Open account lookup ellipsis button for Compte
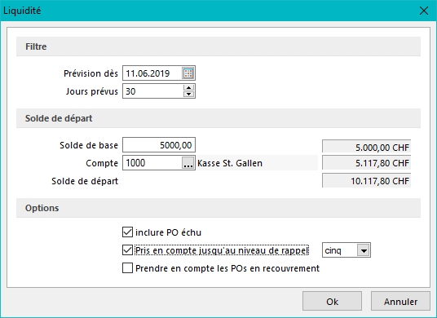Viewport: 437px width, 318px height. coord(188,163)
